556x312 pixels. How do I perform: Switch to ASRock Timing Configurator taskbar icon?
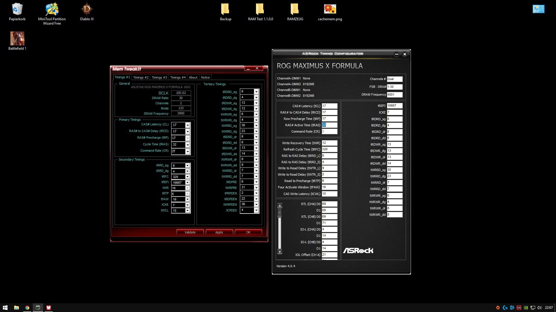38,308
